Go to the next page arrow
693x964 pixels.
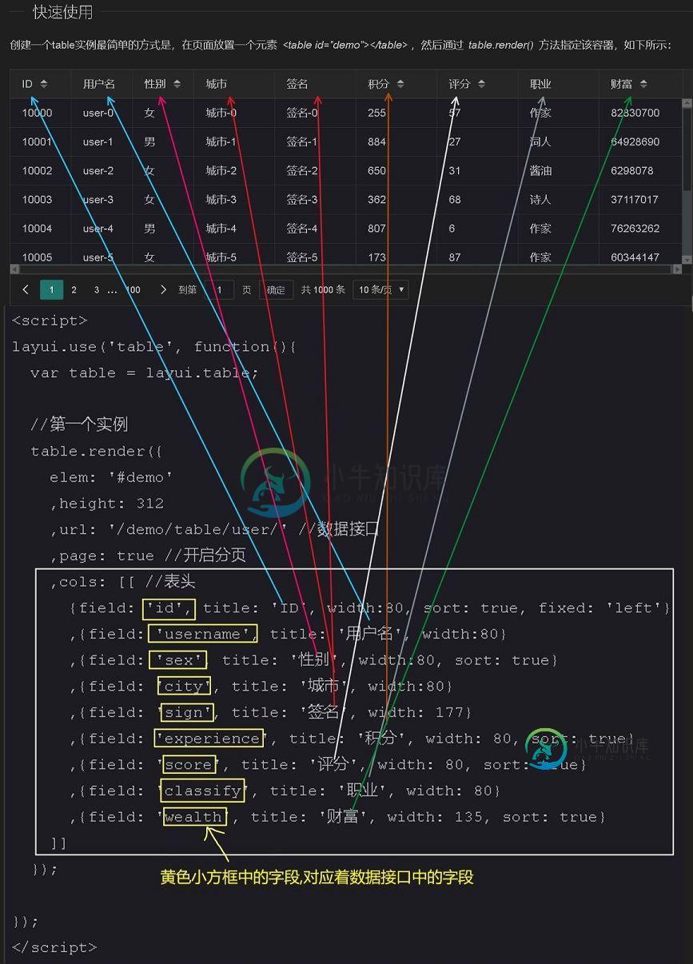pos(163,289)
